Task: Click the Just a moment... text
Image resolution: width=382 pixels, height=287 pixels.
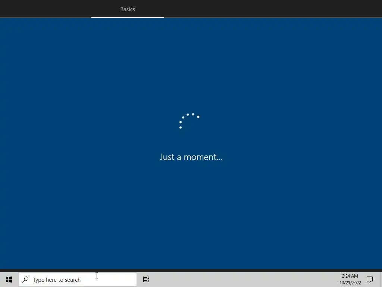Action: pos(191,157)
